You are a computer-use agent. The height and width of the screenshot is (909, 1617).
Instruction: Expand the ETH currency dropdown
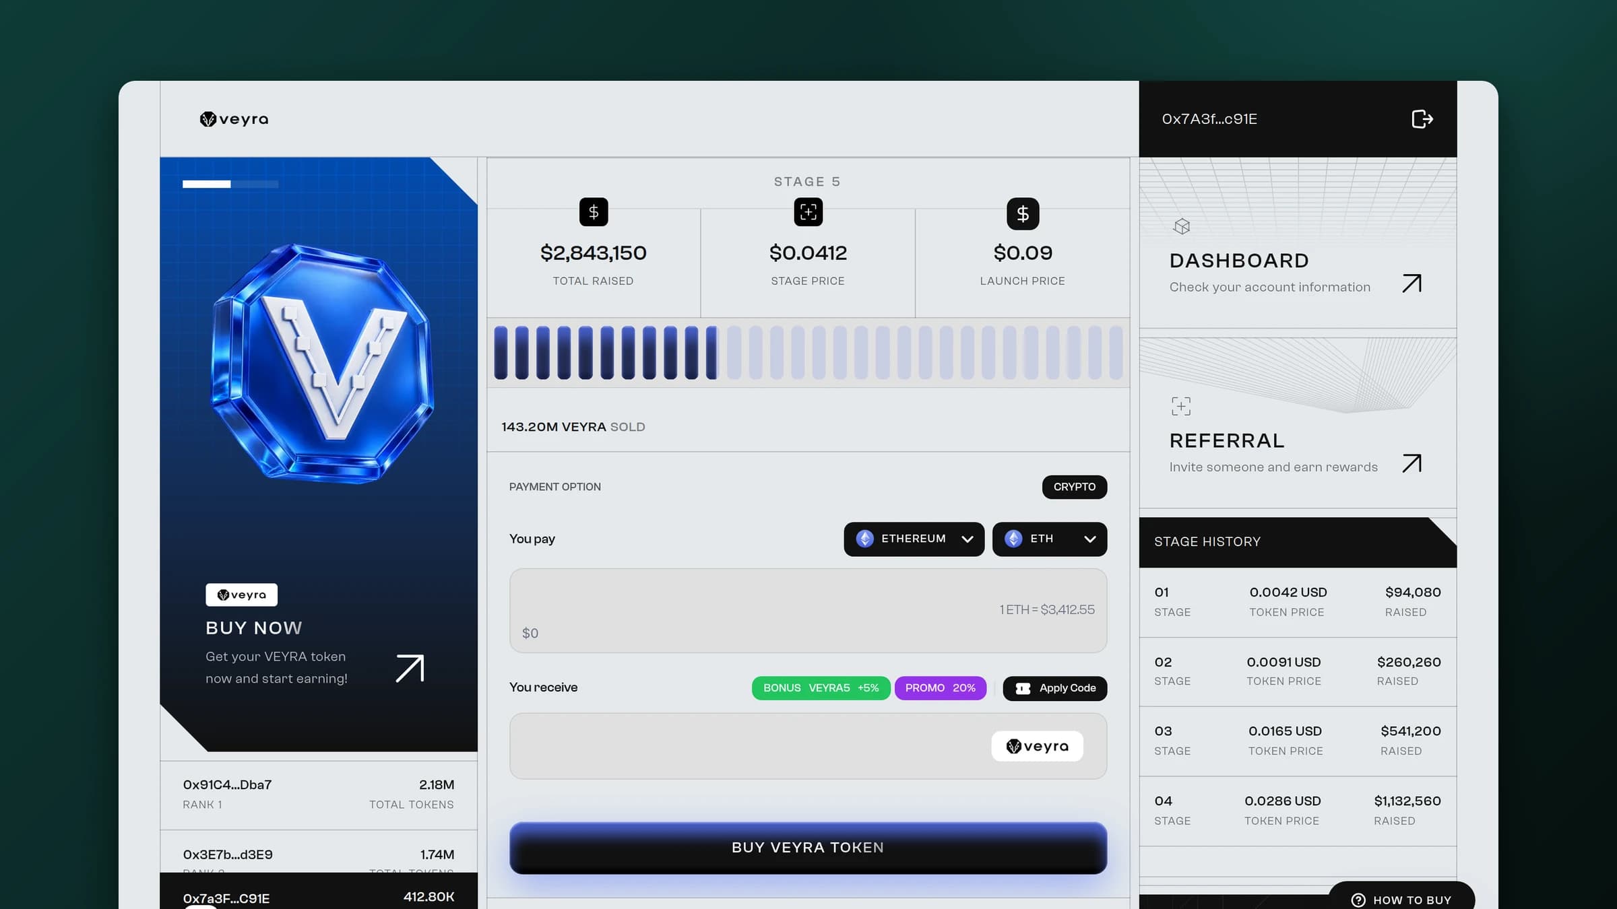[1050, 539]
